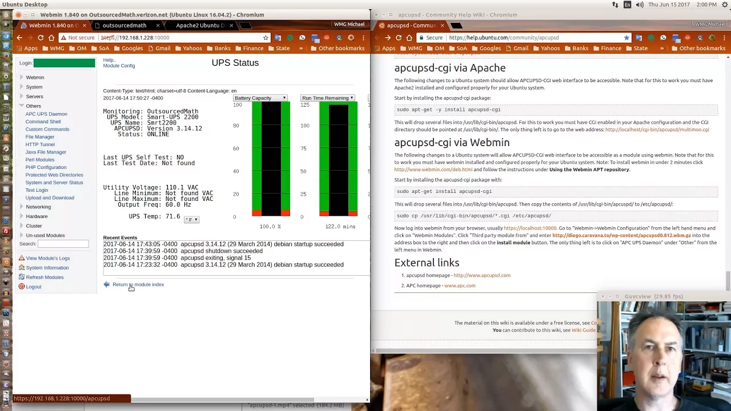Click View Module's Logs link
This screenshot has height=411, width=731.
47,258
